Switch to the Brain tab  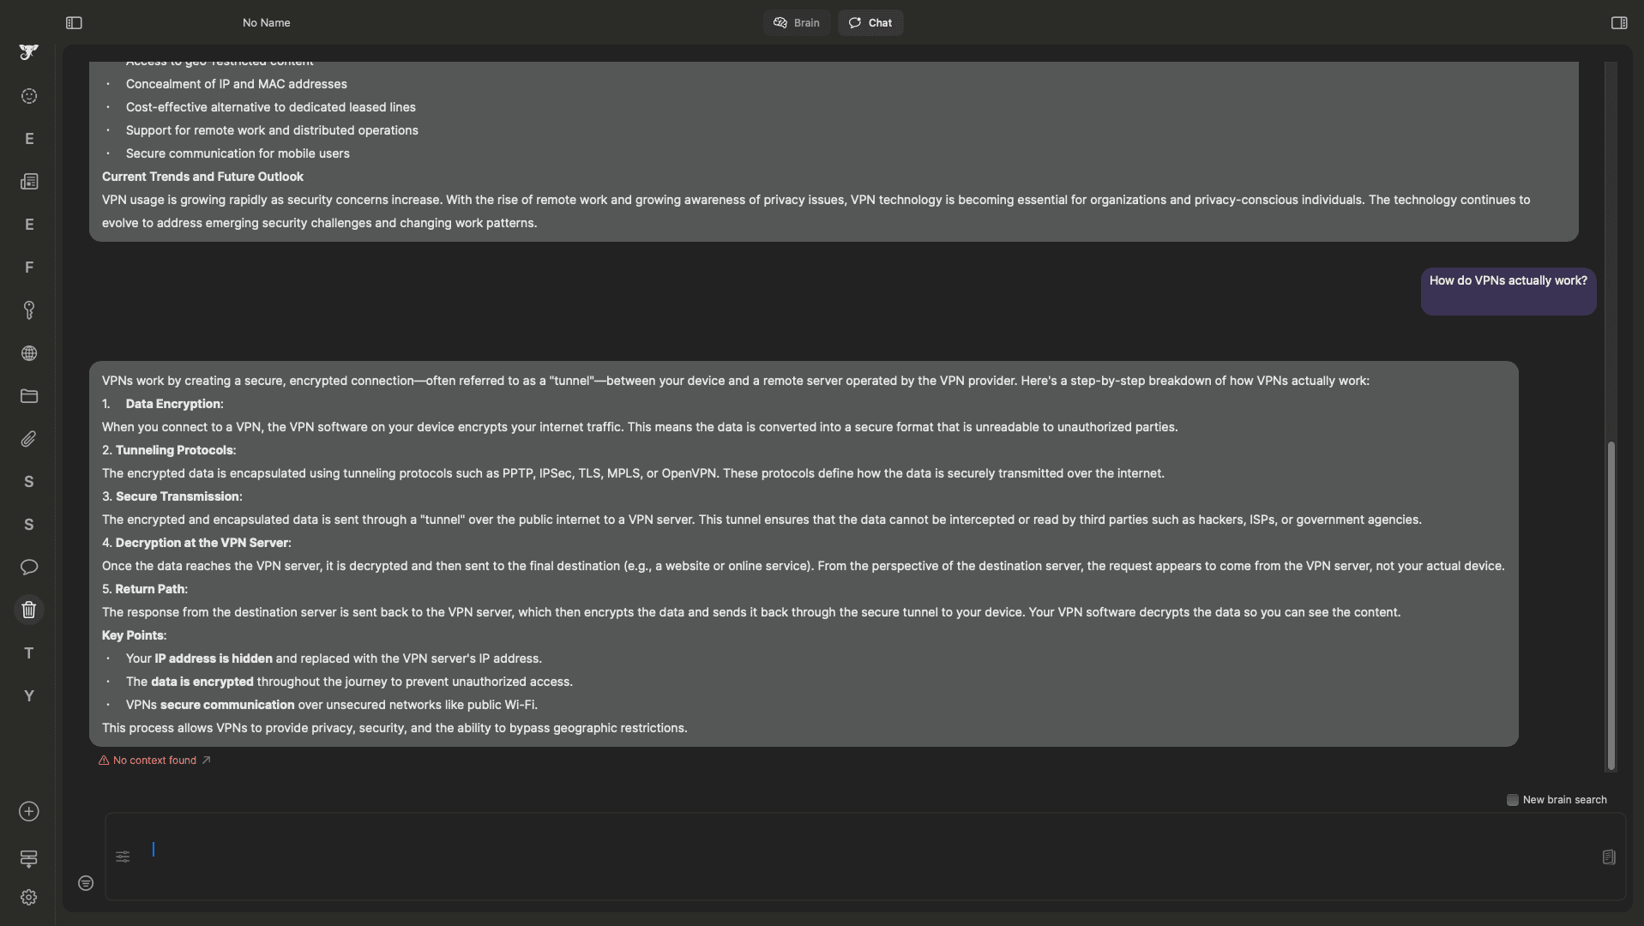797,23
